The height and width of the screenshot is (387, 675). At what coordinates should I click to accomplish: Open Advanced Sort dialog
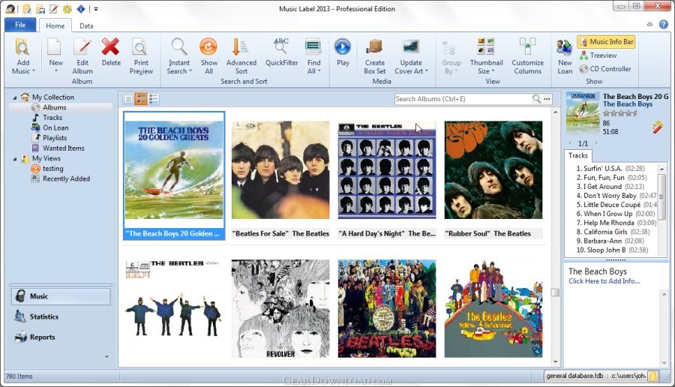coord(241,56)
